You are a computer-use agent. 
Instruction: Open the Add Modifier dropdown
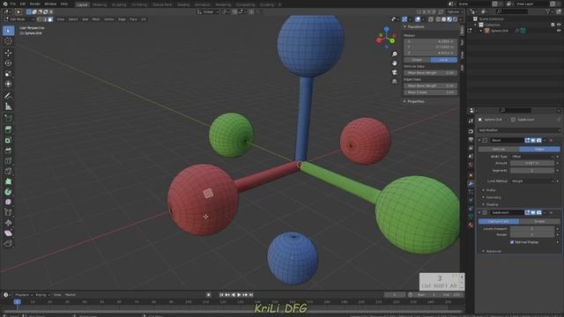519,130
